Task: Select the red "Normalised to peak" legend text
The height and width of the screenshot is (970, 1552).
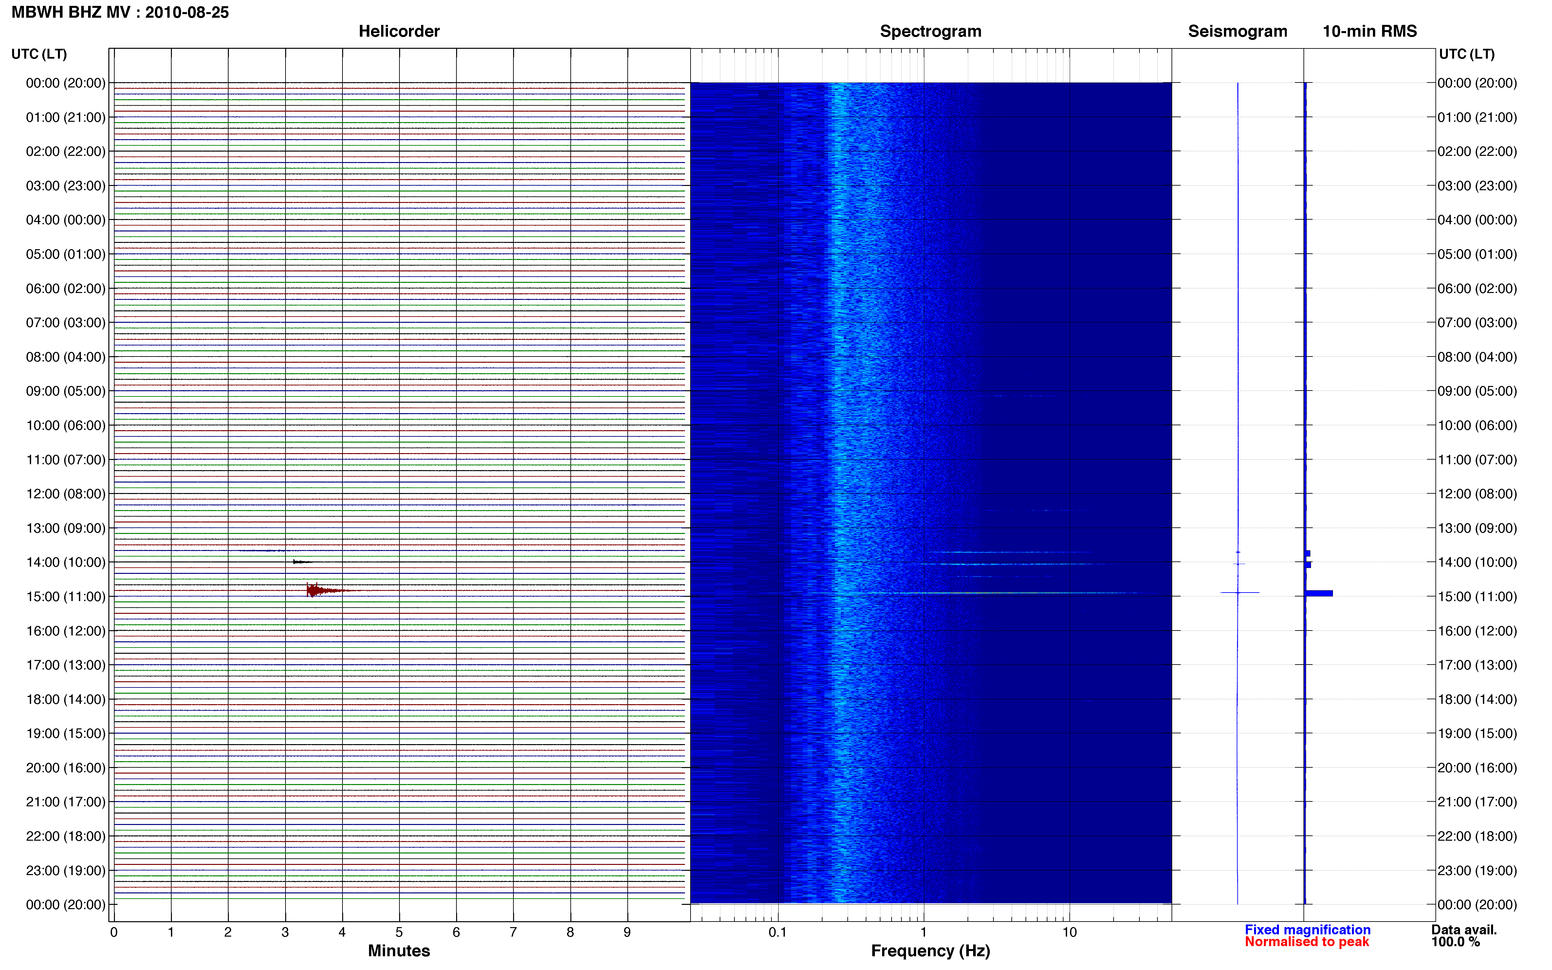Action: pos(1307,942)
